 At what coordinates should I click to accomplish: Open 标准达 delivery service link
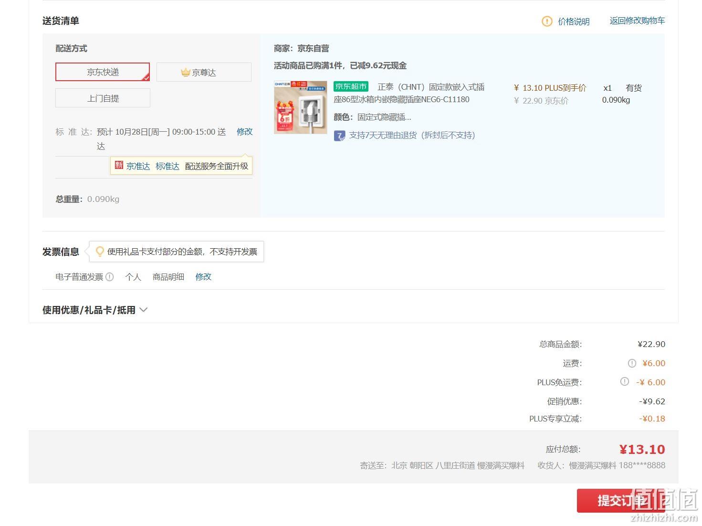(168, 166)
